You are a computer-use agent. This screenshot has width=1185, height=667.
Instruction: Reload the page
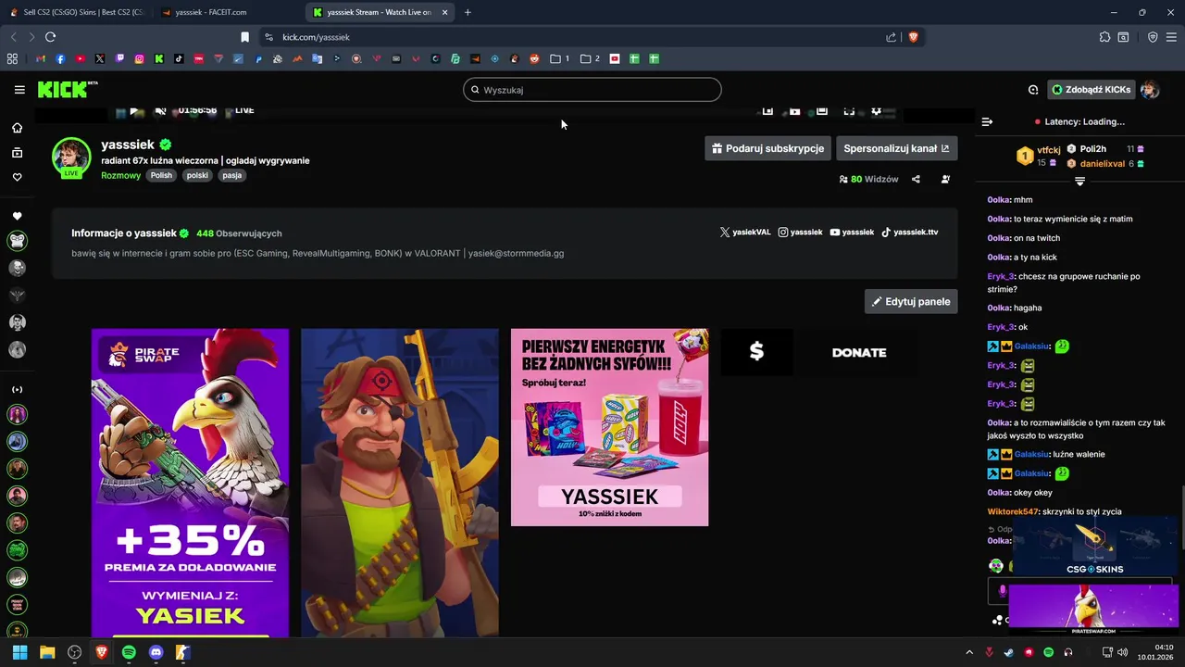coord(50,37)
